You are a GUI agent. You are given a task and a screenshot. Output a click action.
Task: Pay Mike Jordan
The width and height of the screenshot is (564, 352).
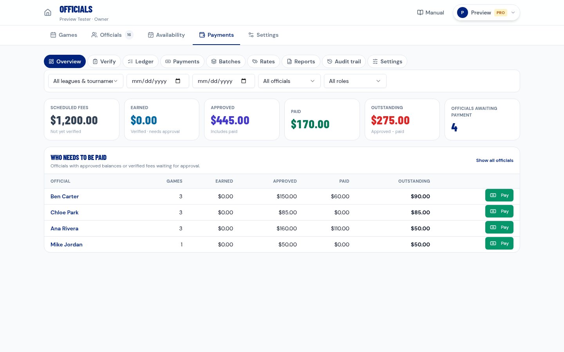499,243
